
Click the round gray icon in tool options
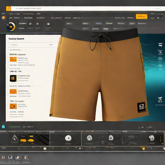[x=48, y=24]
